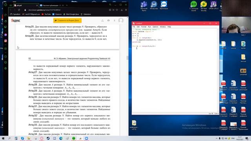Open the Edit menu in IDLE editor
This screenshot has height=141, width=251.
tap(138, 27)
